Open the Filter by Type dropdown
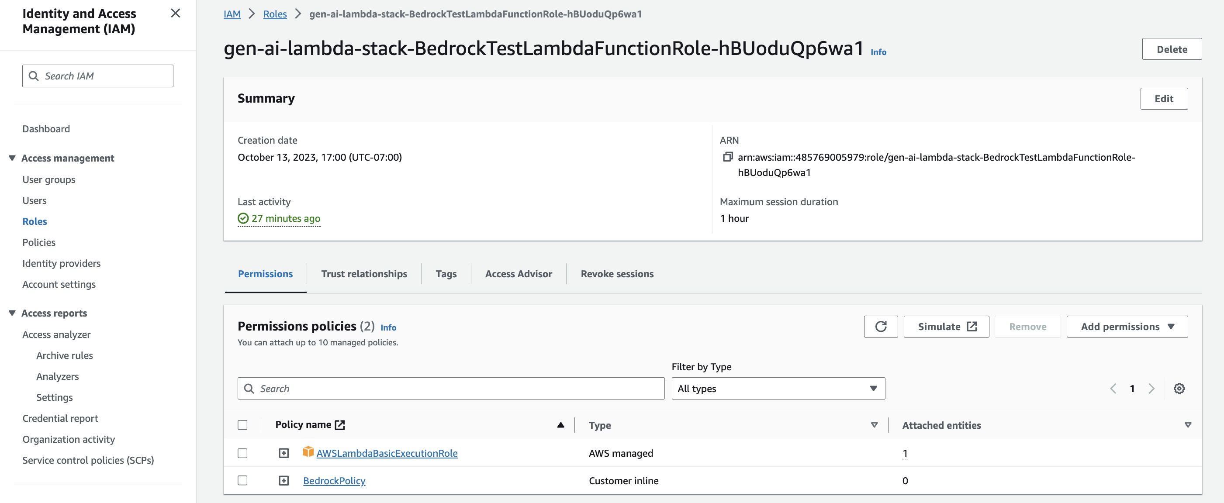Screen dimensions: 1224x503 (x=778, y=389)
